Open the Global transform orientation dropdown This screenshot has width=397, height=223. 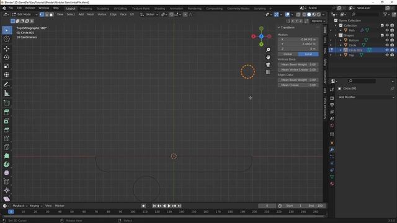(x=149, y=14)
